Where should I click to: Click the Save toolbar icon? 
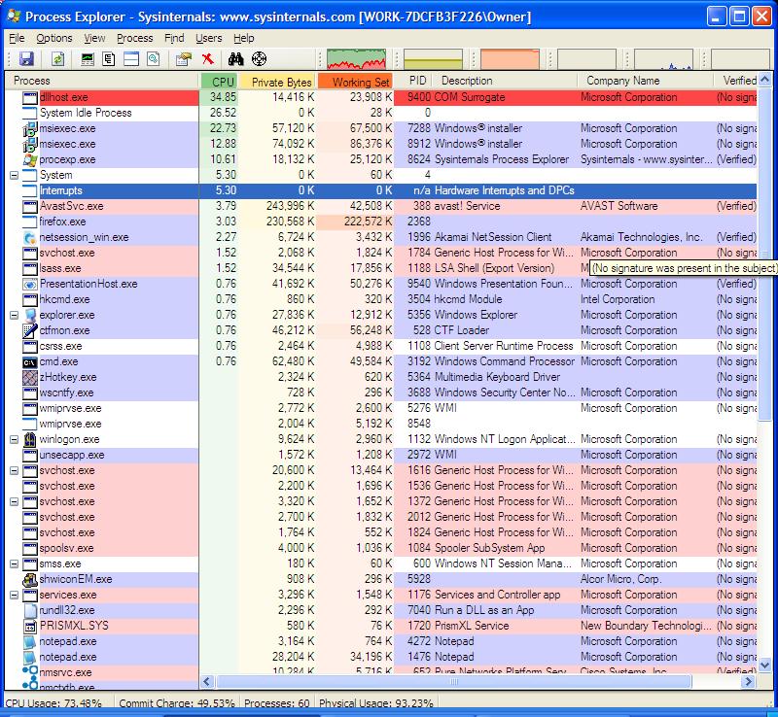[26, 59]
